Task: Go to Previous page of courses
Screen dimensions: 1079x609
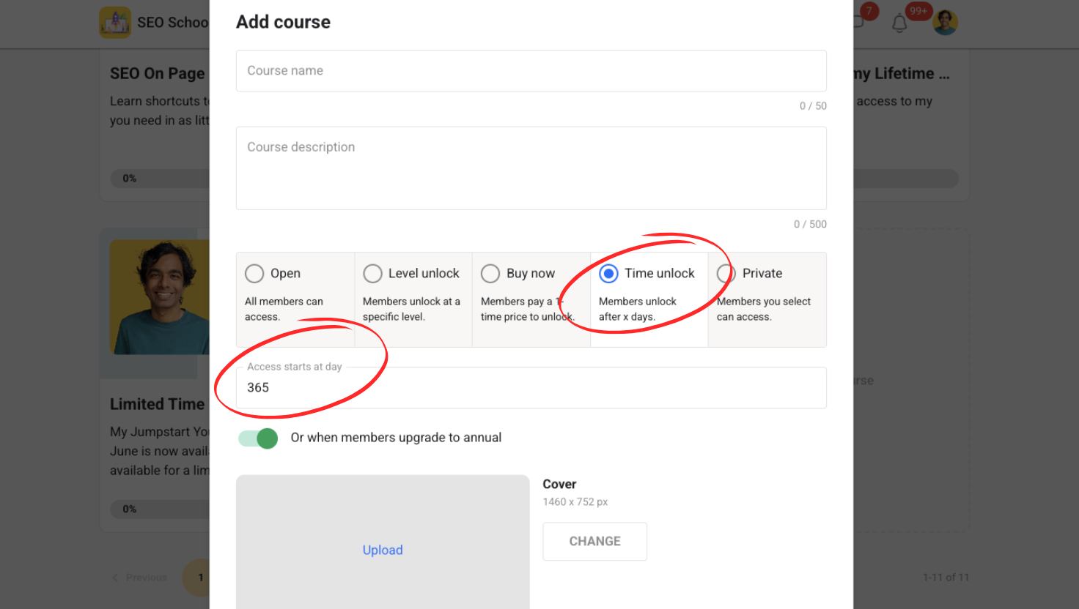Action: (x=139, y=578)
